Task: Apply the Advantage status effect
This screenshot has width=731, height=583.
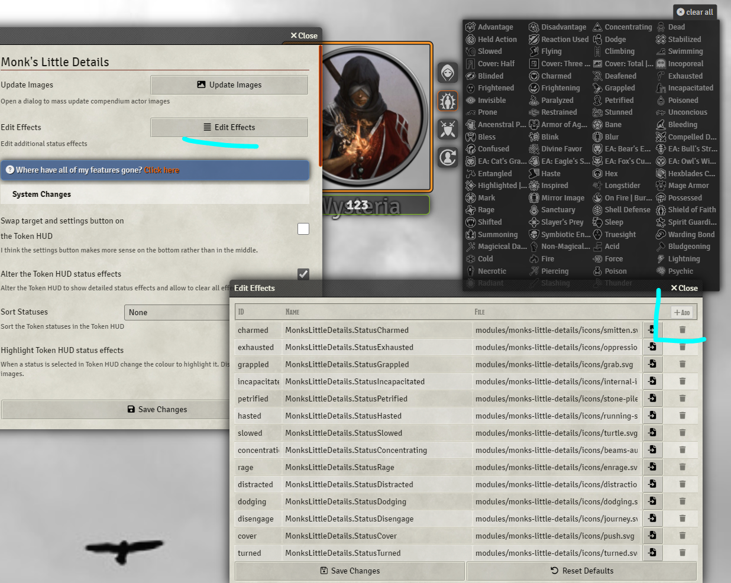Action: click(496, 27)
